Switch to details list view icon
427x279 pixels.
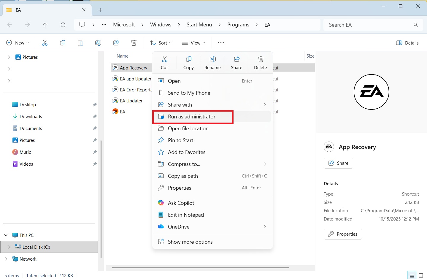click(412, 275)
